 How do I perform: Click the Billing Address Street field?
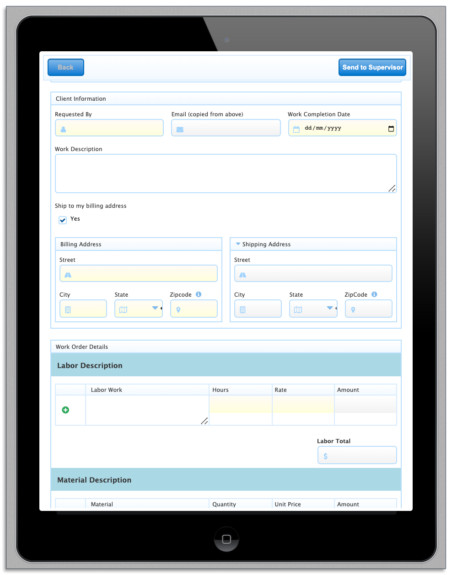point(139,273)
